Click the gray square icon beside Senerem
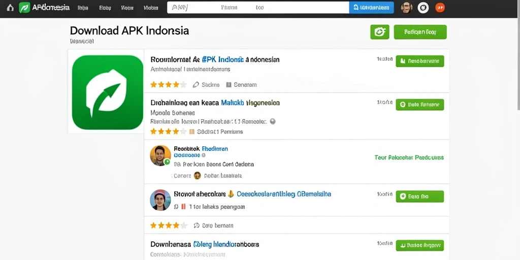The width and height of the screenshot is (520, 260). [x=229, y=85]
